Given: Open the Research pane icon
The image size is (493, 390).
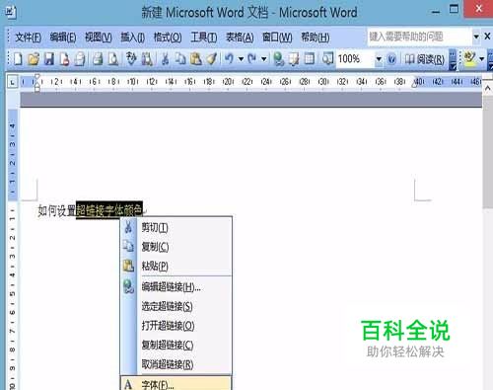Looking at the screenshot, I should (147, 59).
